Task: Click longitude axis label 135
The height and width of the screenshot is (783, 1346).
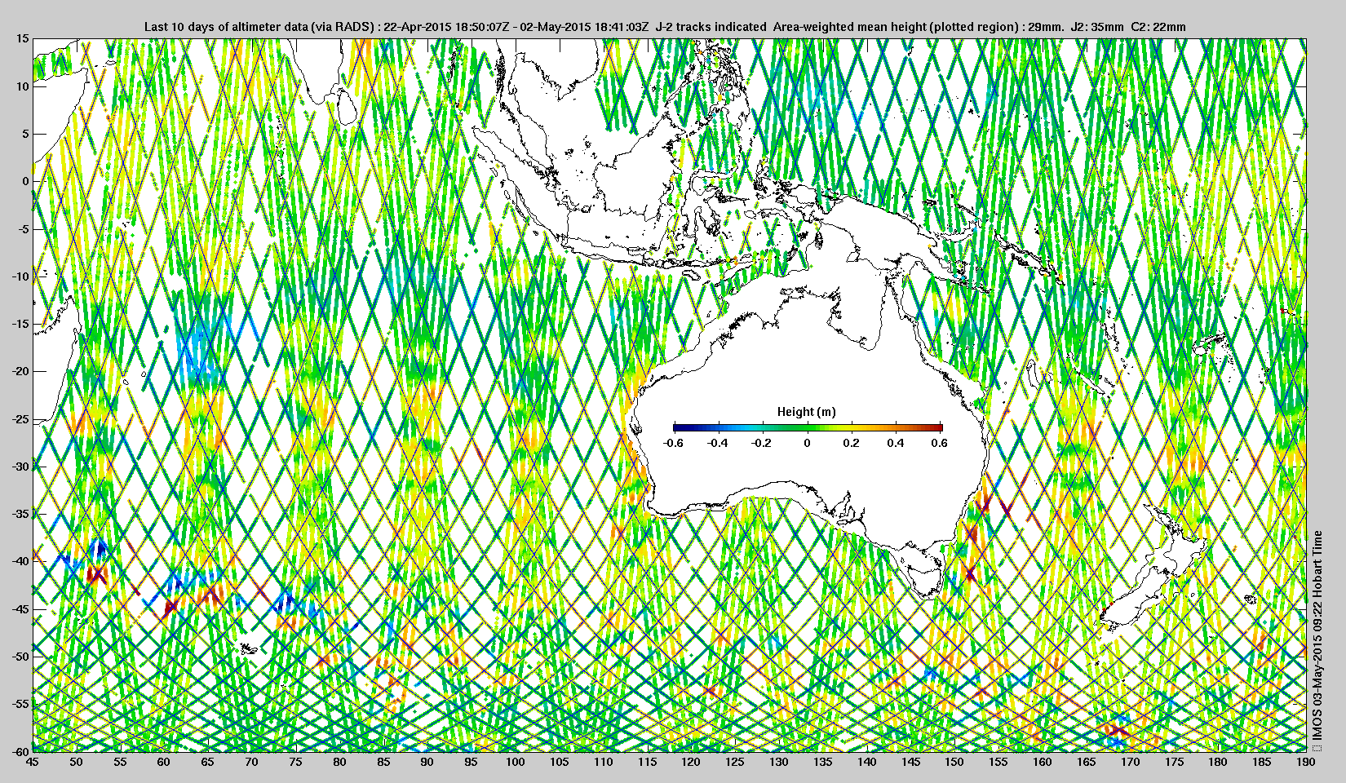Action: [822, 762]
